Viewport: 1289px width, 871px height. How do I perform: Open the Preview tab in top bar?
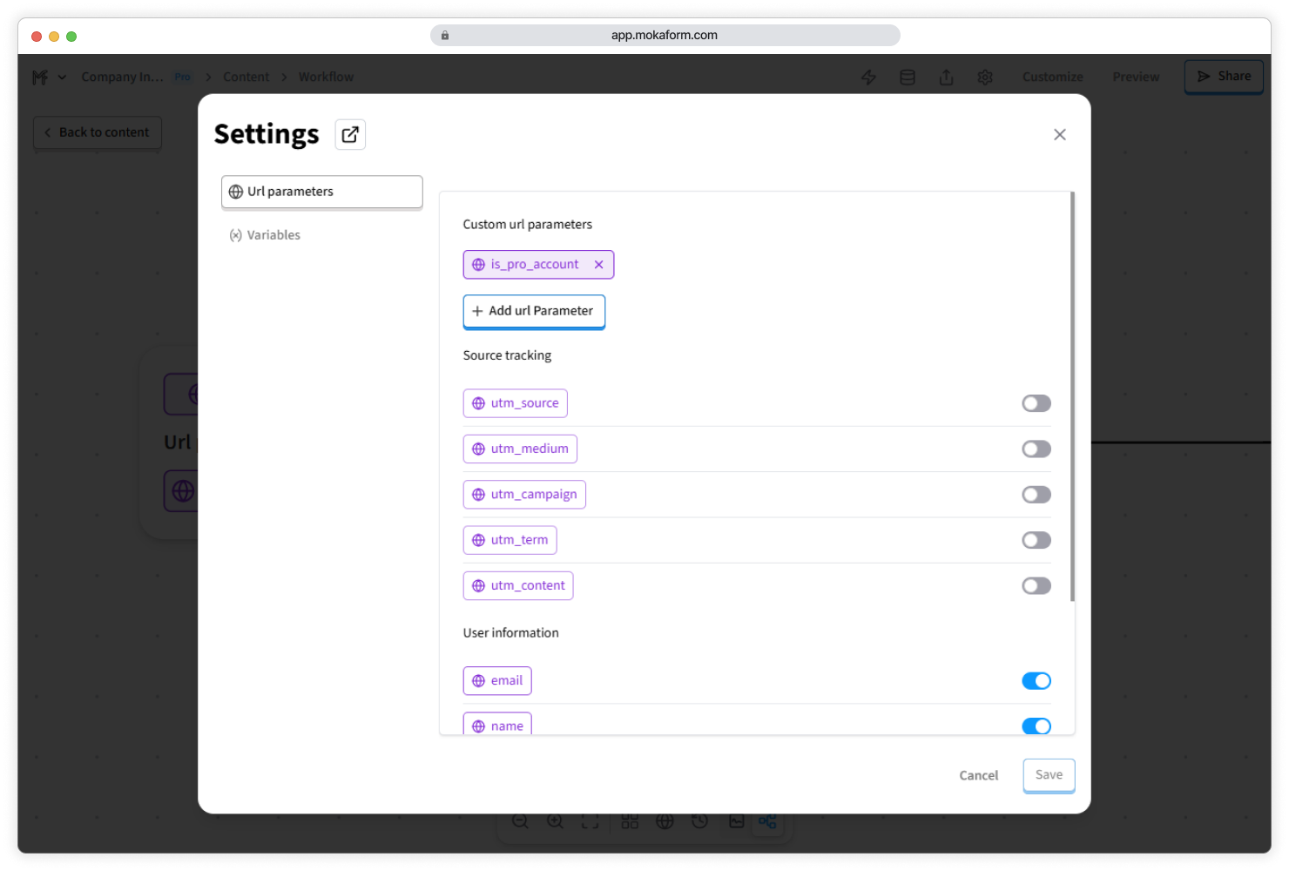click(x=1136, y=78)
